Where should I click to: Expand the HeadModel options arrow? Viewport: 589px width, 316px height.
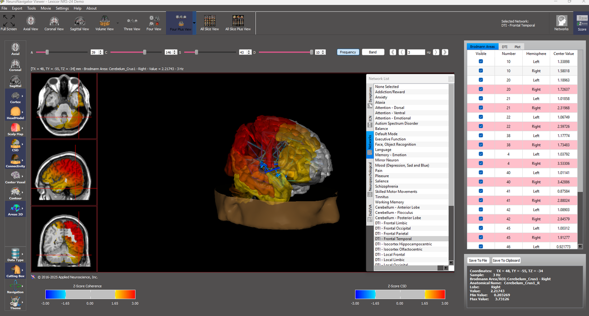[23, 113]
